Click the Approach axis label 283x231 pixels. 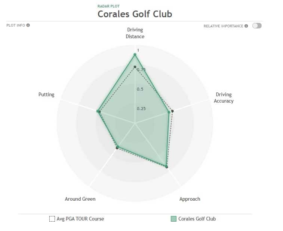(190, 199)
